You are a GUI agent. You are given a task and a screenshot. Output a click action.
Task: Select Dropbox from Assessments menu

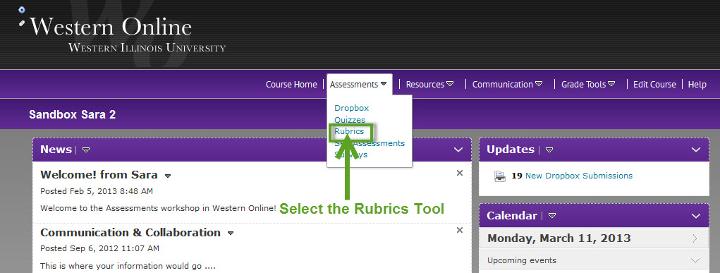[351, 108]
